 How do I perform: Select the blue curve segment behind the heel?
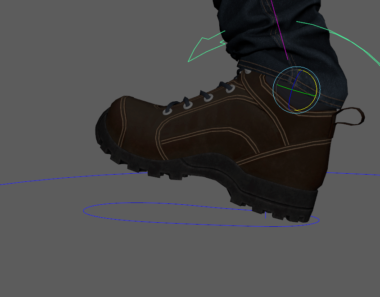[356, 174]
